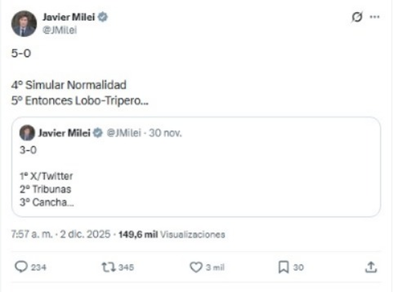This screenshot has width=393, height=292.
Task: Click the verified badge beside Javier Milei
Action: 103,17
